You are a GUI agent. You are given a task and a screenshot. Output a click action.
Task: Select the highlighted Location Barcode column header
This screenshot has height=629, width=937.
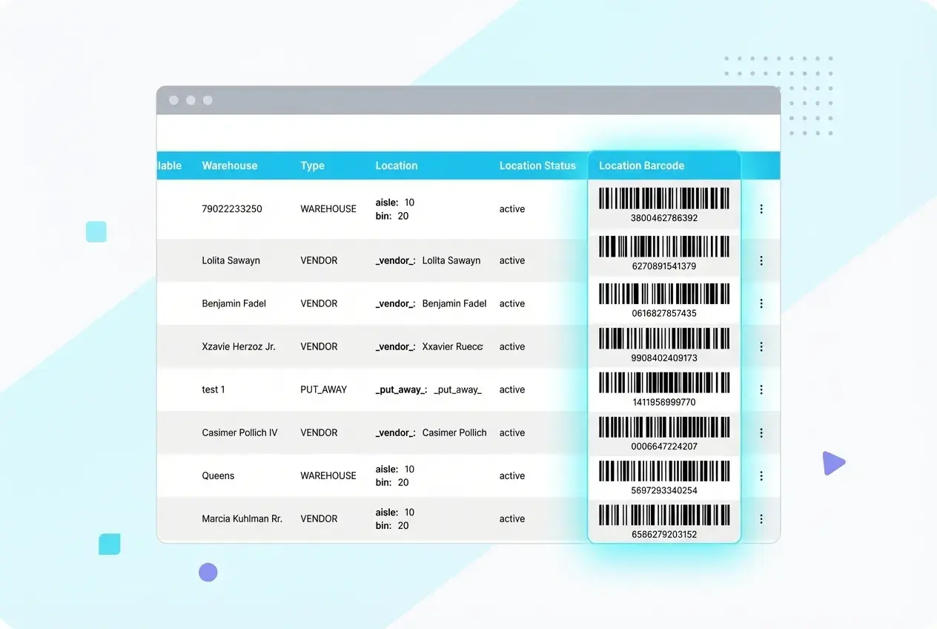[x=641, y=165]
